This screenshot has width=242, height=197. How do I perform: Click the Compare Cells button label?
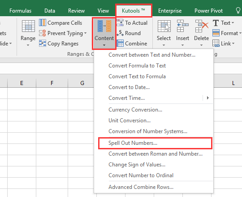[x=65, y=23]
